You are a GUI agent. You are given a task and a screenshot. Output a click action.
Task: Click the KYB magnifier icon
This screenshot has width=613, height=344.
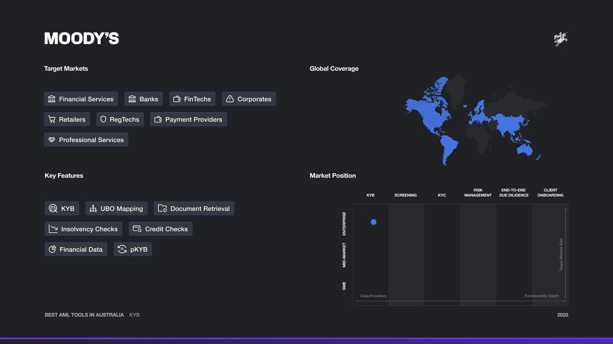53,208
